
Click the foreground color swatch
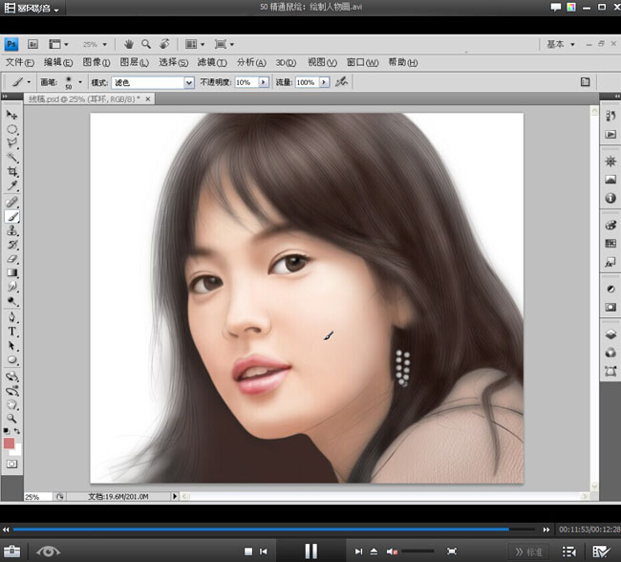[x=10, y=443]
